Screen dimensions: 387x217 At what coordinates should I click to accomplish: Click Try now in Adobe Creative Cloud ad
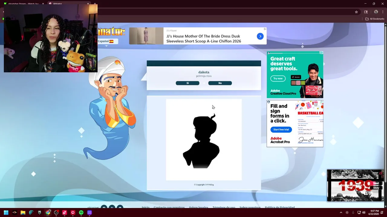coord(278,78)
